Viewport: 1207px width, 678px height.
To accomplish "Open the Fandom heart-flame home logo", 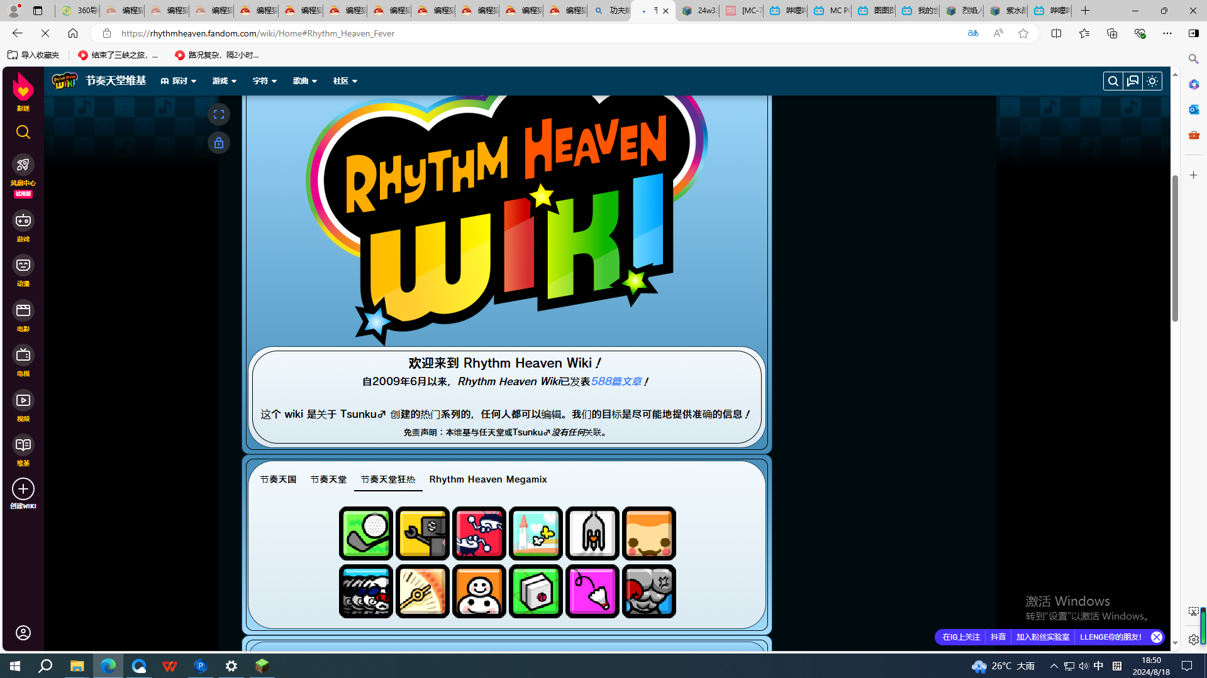I will pyautogui.click(x=23, y=87).
